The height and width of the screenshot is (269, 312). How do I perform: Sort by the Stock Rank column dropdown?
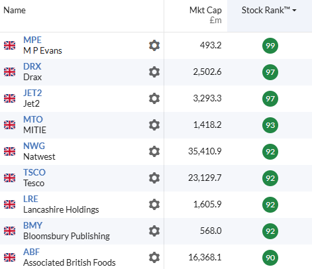[x=269, y=10]
